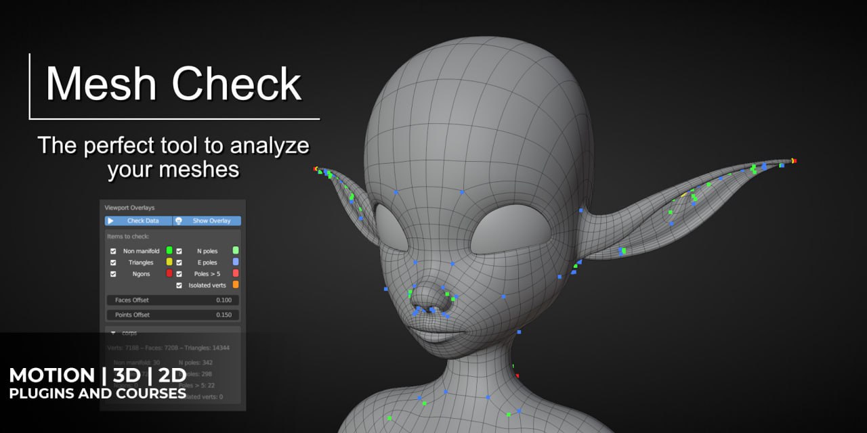The width and height of the screenshot is (867, 433).
Task: Uncheck the Triangles checkbox
Action: 114,263
